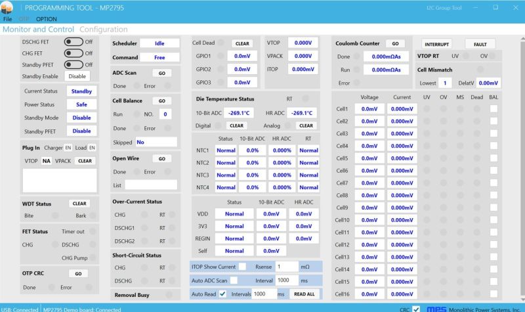Clear the Digital die temperature status
This screenshot has height=312, width=525.
[236, 125]
